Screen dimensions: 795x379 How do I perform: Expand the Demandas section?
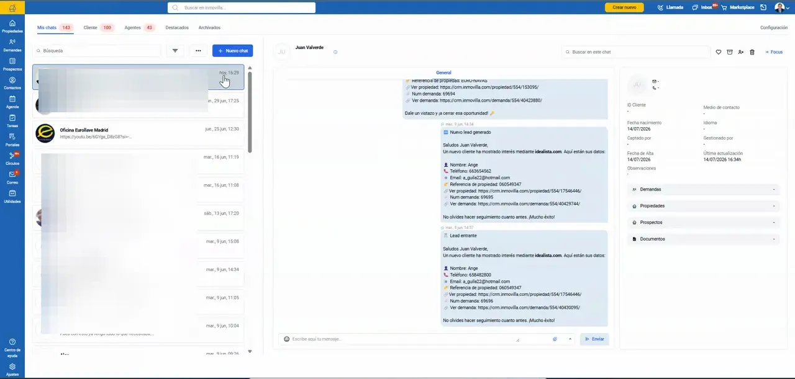click(703, 189)
